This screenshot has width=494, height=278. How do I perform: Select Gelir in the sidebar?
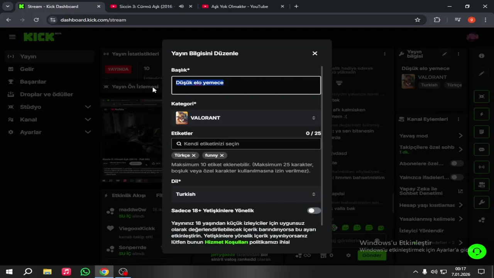pyautogui.click(x=50, y=69)
